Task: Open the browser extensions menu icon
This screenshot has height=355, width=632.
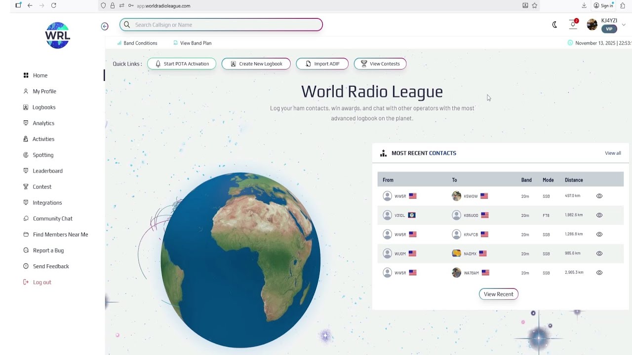Action: 623,5
